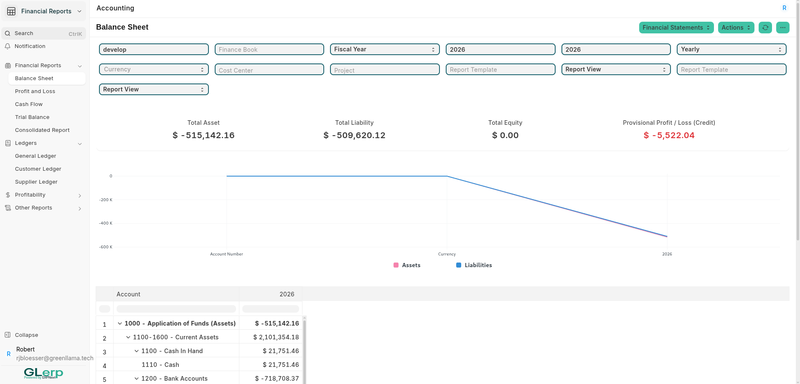Click the Cost Center input field
Screen dimensions: 800x384
(x=269, y=69)
